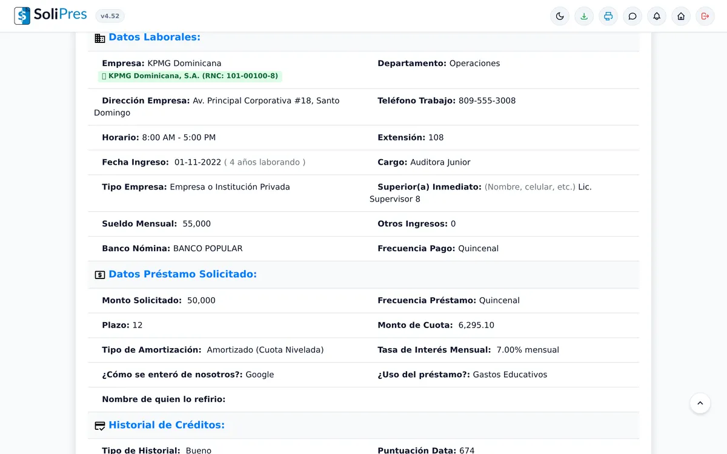Viewport: 727px width, 454px height.
Task: Click Tipo de Historial value Bueno
Action: (199, 450)
